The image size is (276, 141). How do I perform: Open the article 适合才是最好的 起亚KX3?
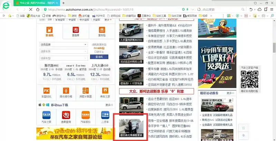tap(170, 99)
